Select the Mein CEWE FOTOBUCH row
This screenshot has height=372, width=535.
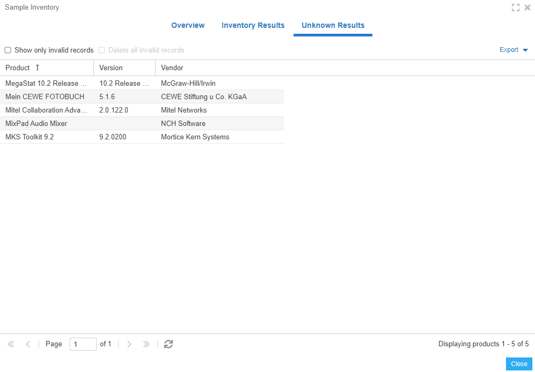(x=45, y=96)
